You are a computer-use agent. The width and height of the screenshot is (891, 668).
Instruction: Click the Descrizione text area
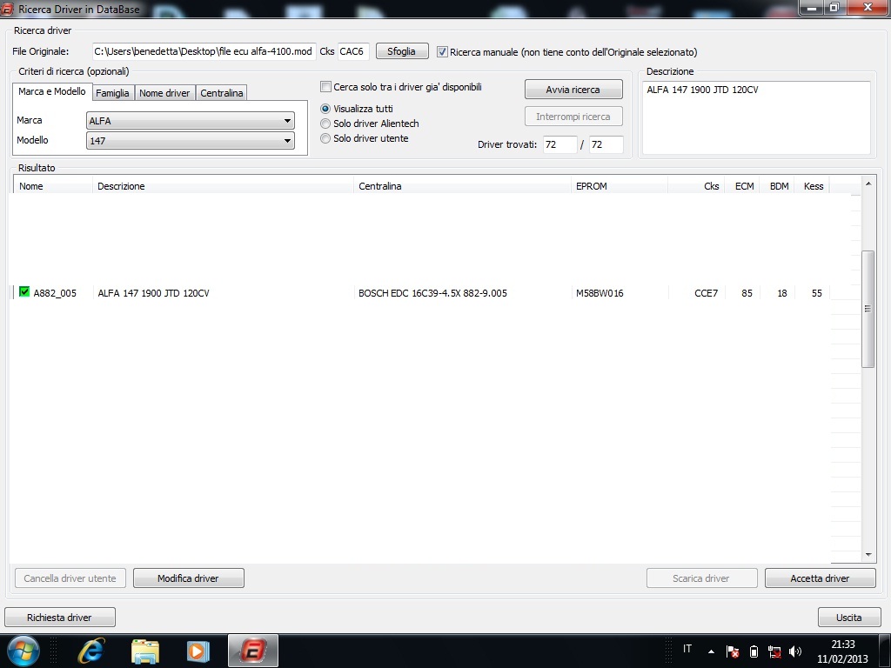(756, 117)
